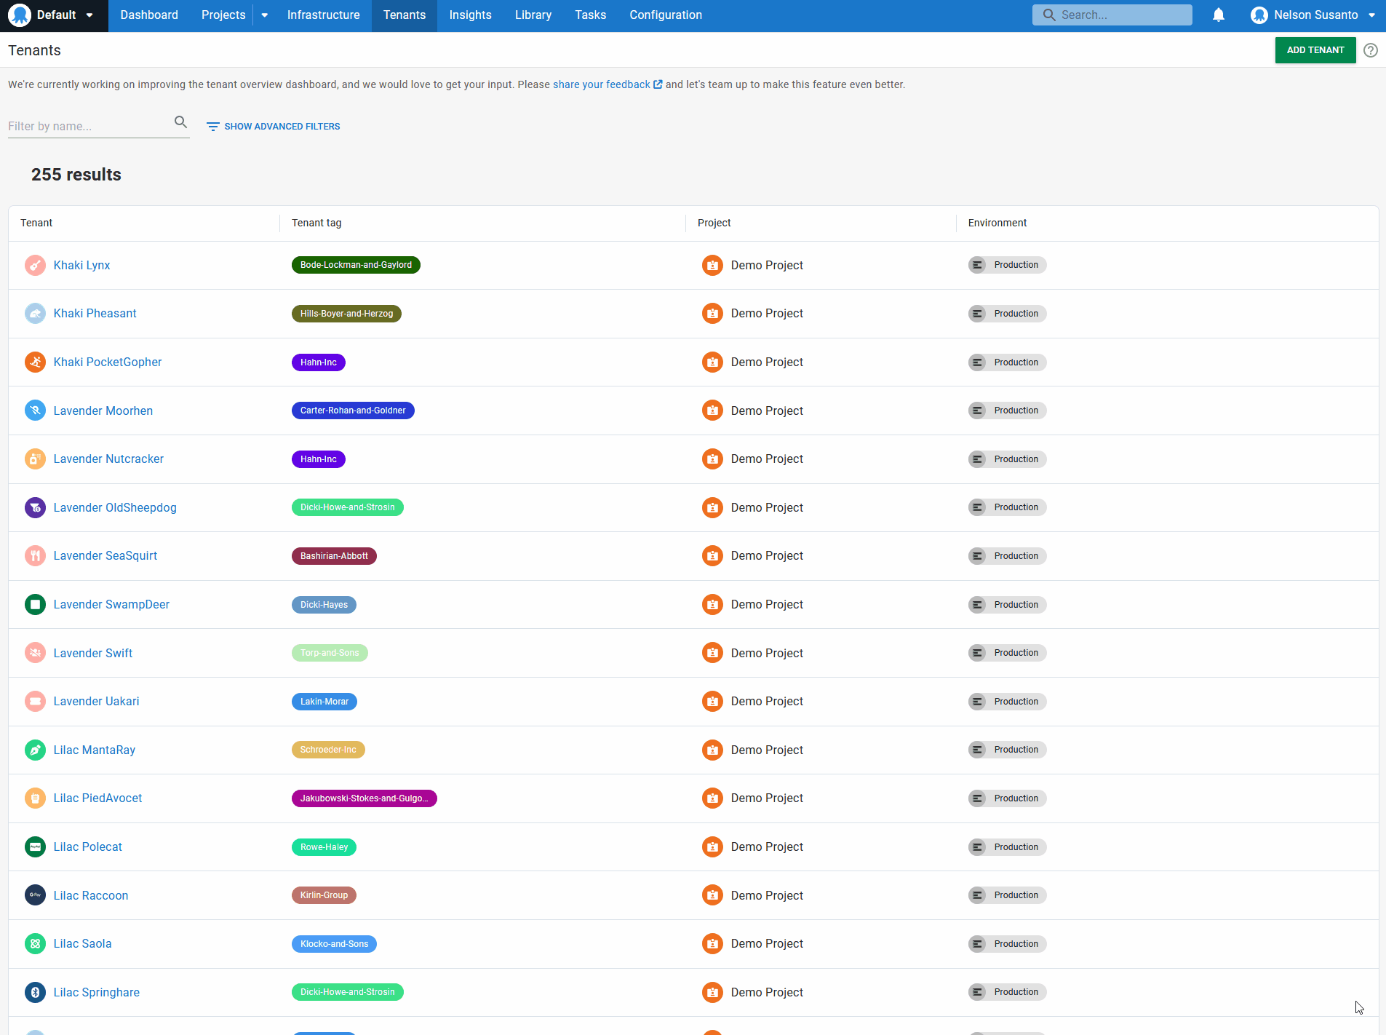Go to the Dashboard tab
The image size is (1386, 1035).
[149, 15]
